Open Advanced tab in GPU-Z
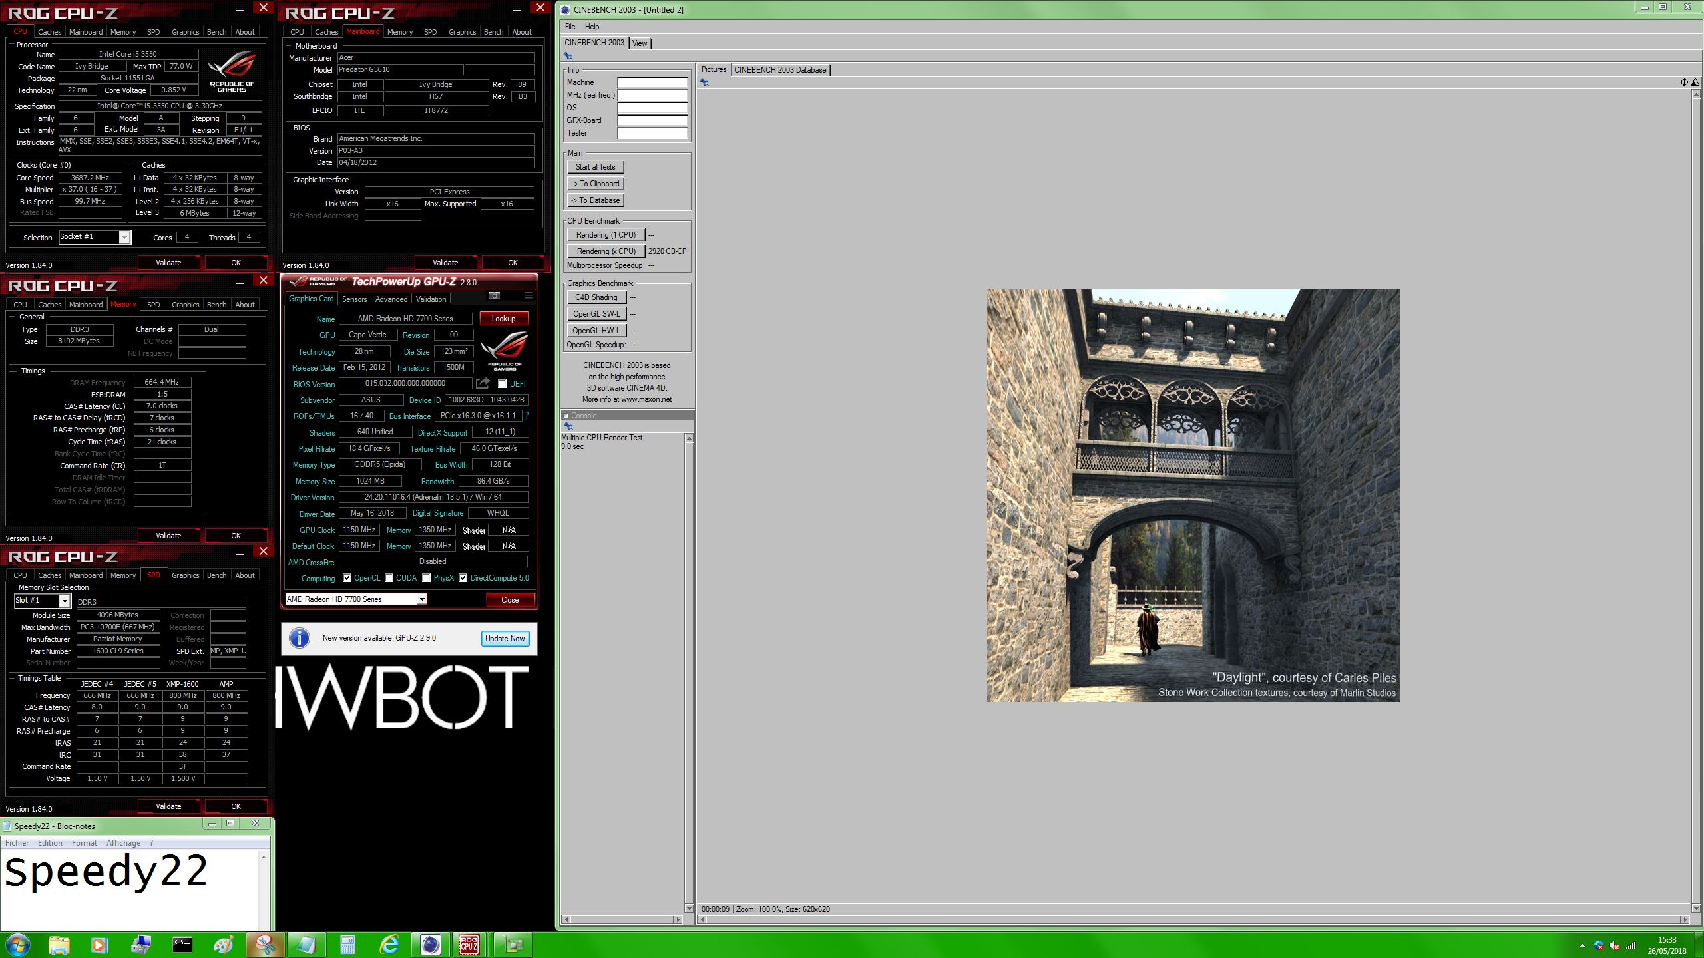The height and width of the screenshot is (958, 1704). coord(391,299)
